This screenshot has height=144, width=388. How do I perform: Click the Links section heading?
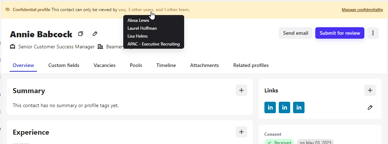coord(271,91)
